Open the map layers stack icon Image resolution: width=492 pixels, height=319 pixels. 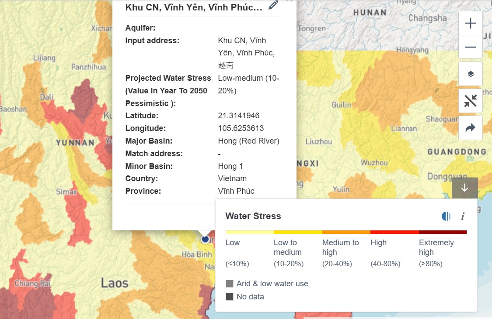point(470,74)
